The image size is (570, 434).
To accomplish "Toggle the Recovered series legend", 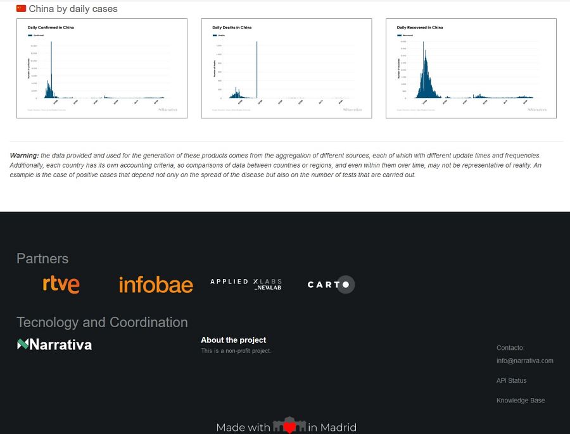I will pyautogui.click(x=403, y=34).
